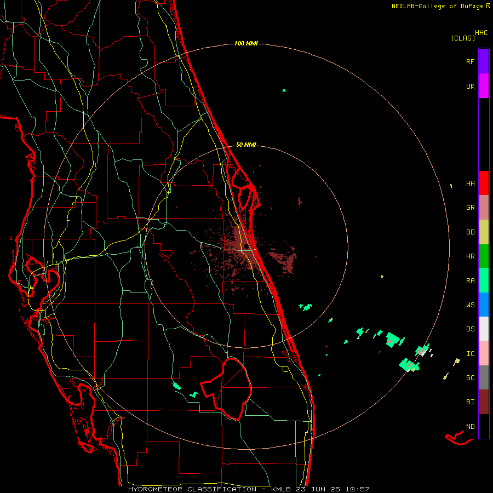
Task: Click the 'HR' legend label text
Action: [470, 256]
